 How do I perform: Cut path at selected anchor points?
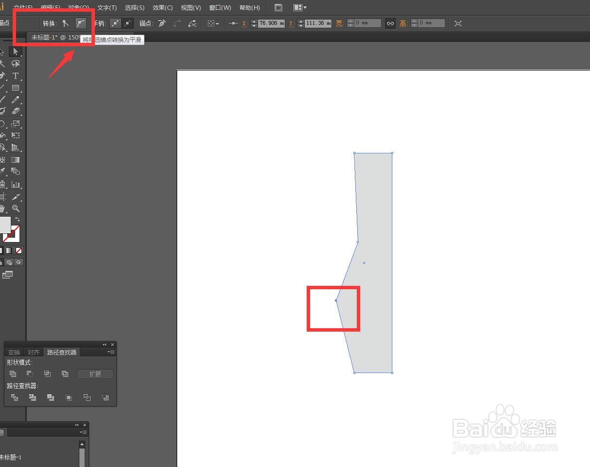pyautogui.click(x=192, y=23)
